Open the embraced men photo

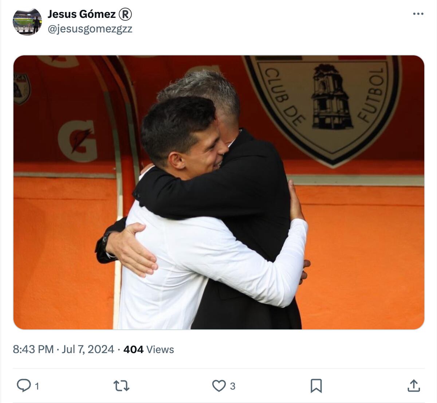[219, 192]
